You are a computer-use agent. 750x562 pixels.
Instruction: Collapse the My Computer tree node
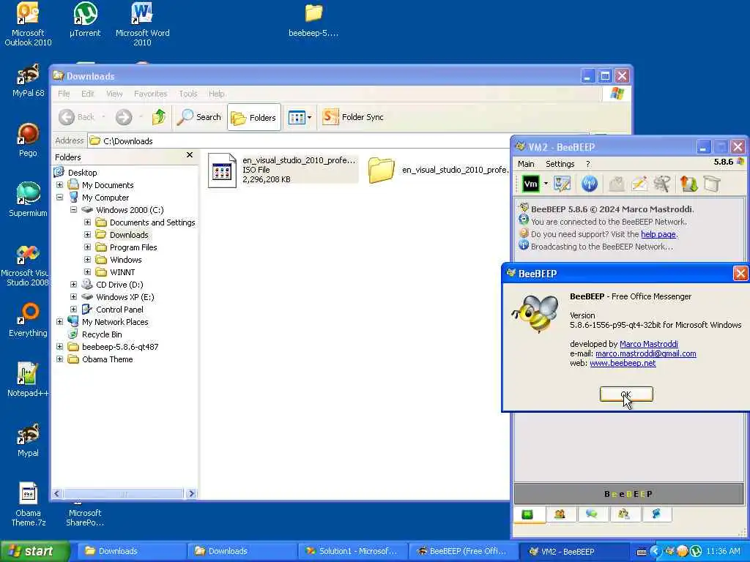[x=60, y=198]
